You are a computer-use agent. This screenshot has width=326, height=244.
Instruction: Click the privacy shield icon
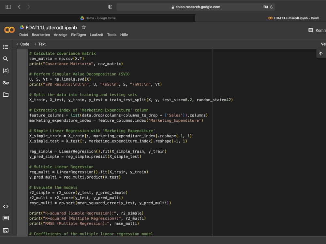110,7
